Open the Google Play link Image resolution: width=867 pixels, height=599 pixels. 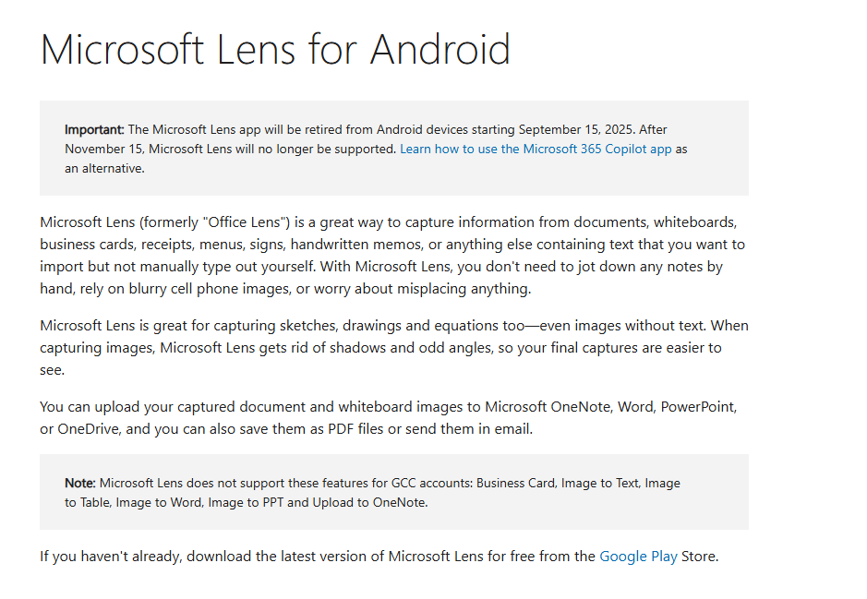coord(638,557)
